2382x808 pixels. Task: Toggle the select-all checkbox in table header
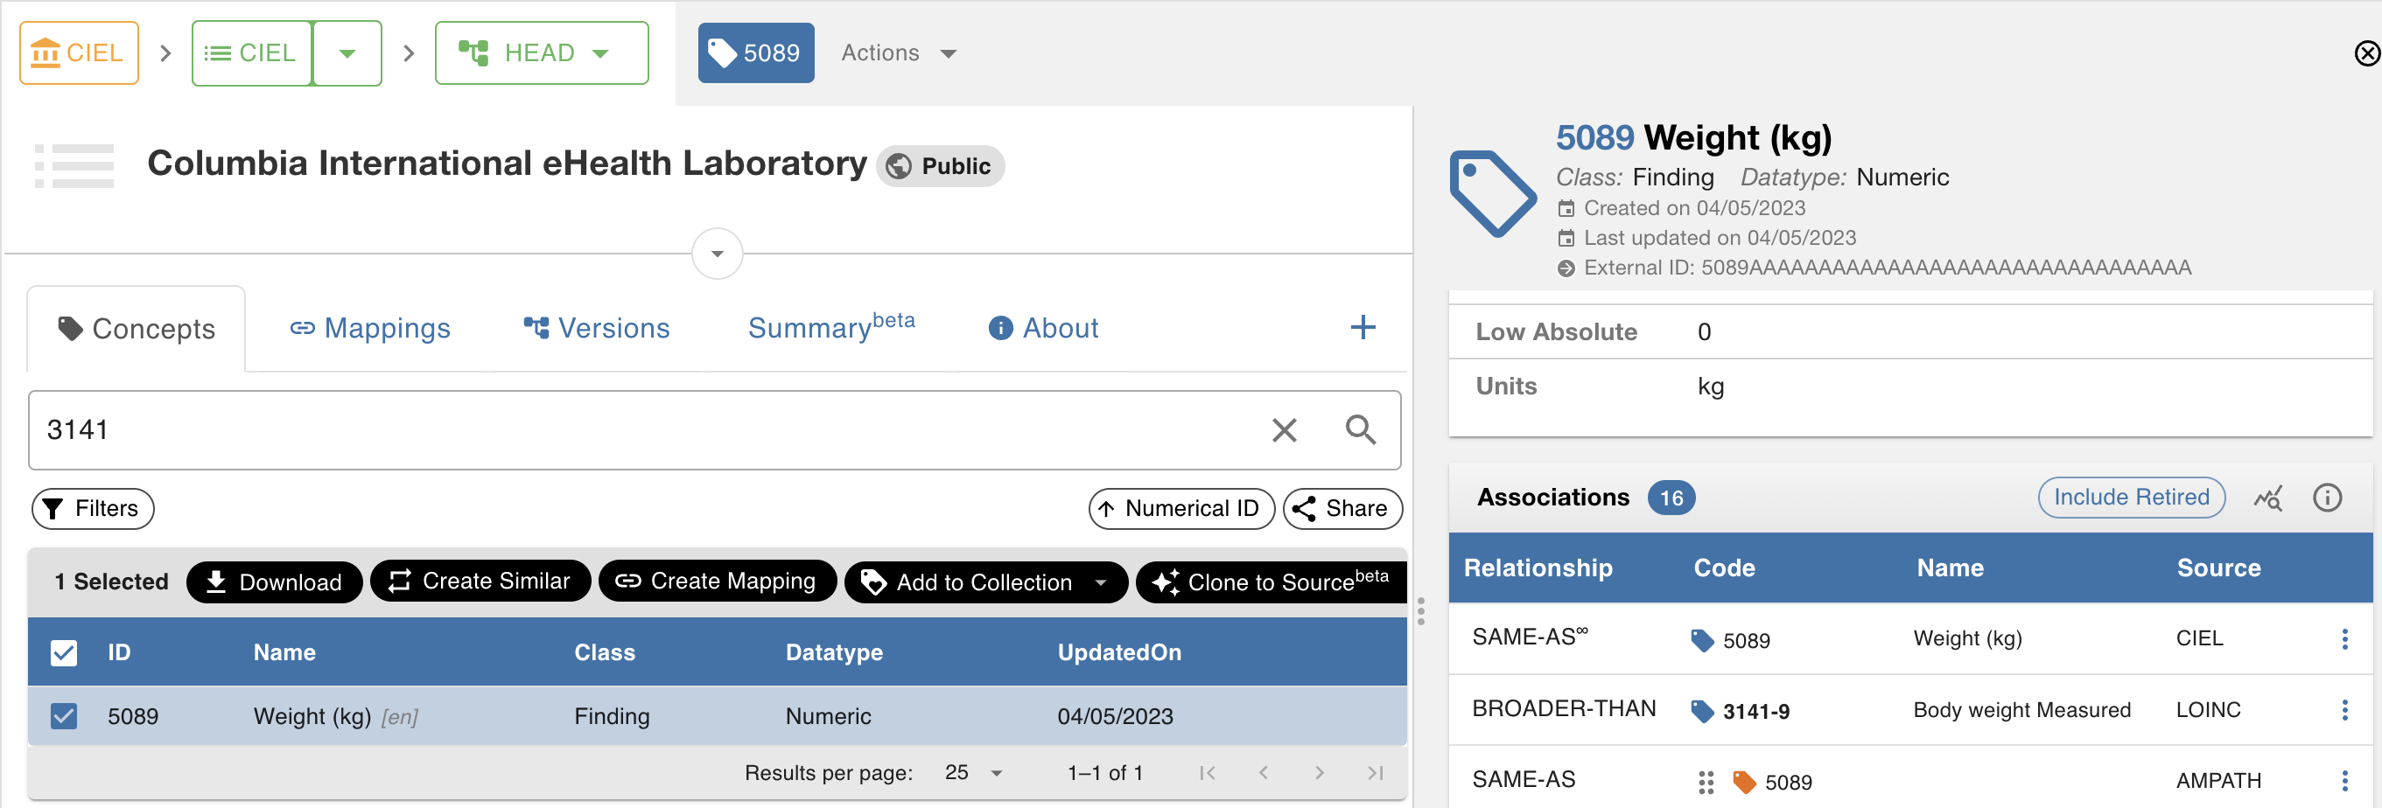(x=63, y=652)
